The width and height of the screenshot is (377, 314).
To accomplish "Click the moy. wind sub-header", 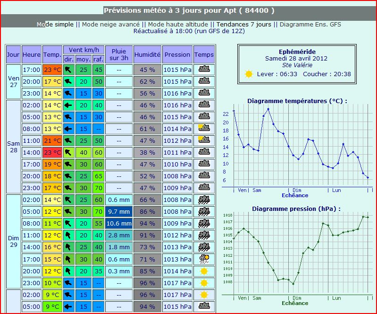I will [x=84, y=59].
